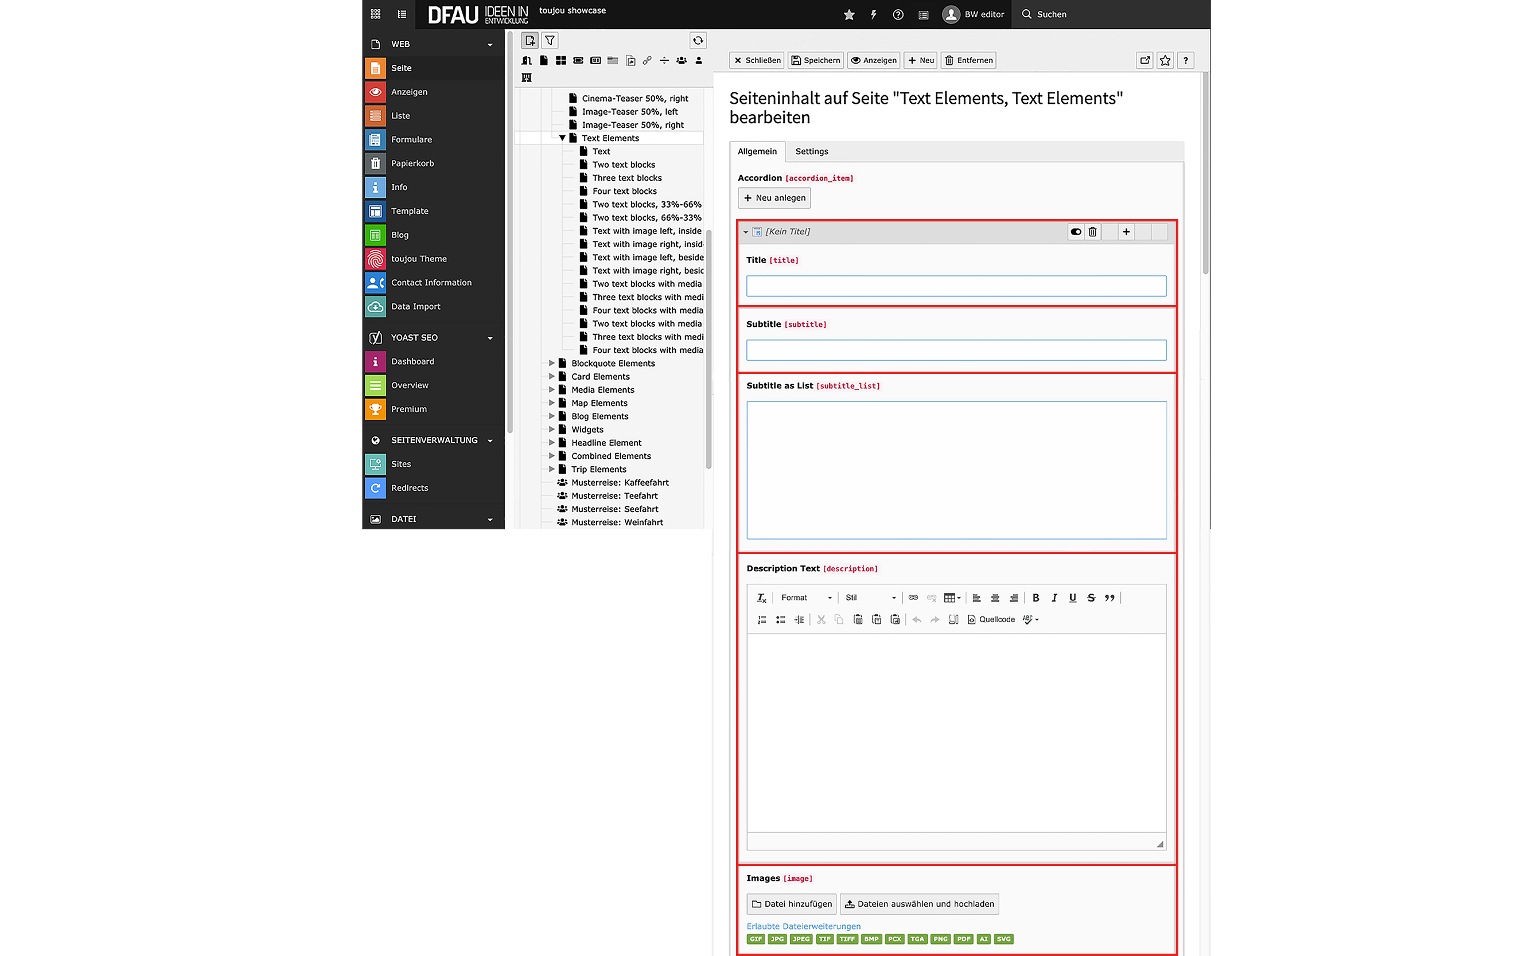Refresh the page tree

click(x=698, y=41)
